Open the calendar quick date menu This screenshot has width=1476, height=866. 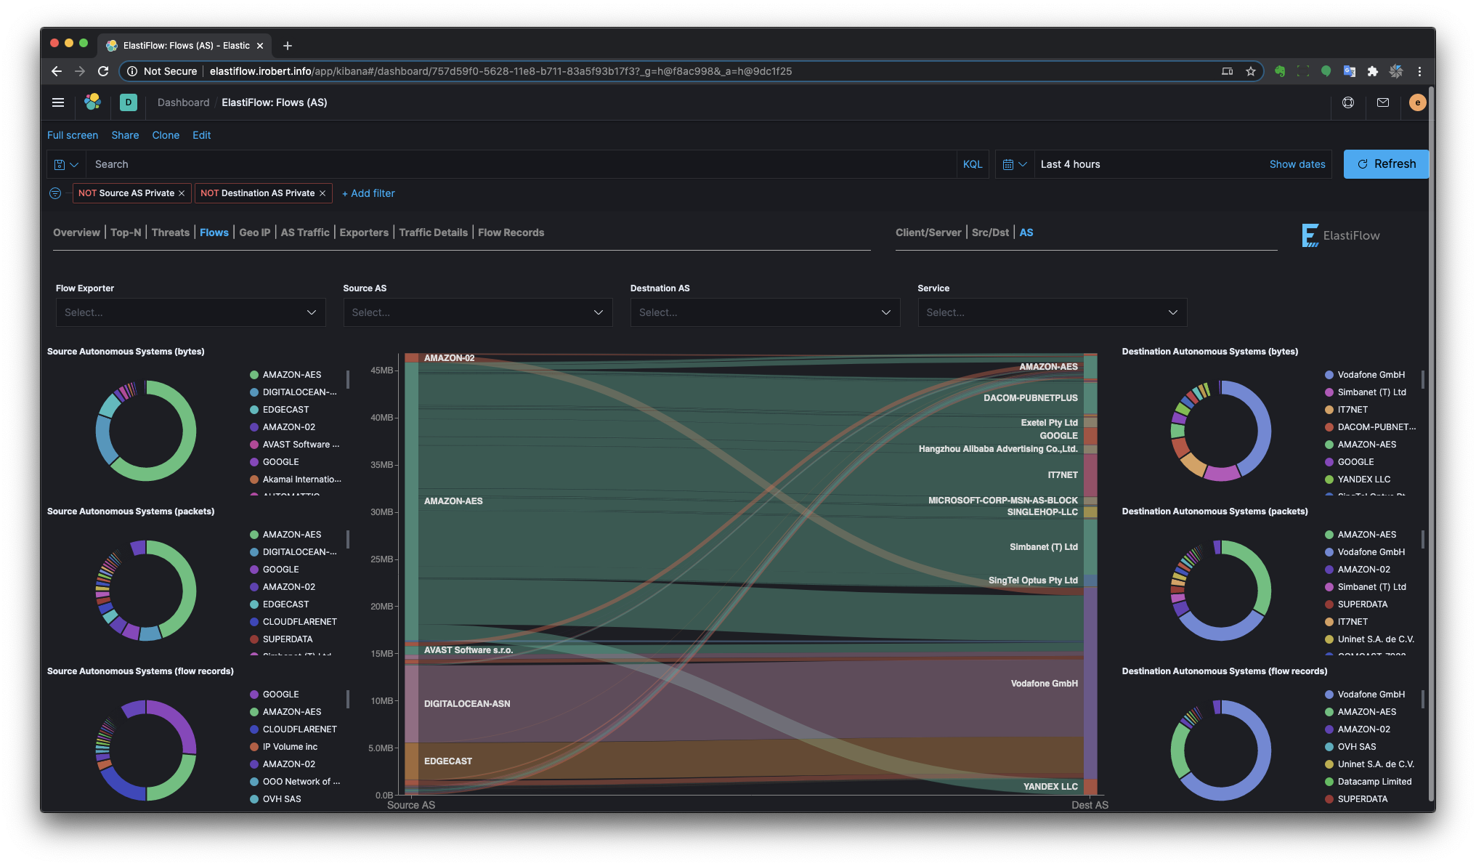1014,164
